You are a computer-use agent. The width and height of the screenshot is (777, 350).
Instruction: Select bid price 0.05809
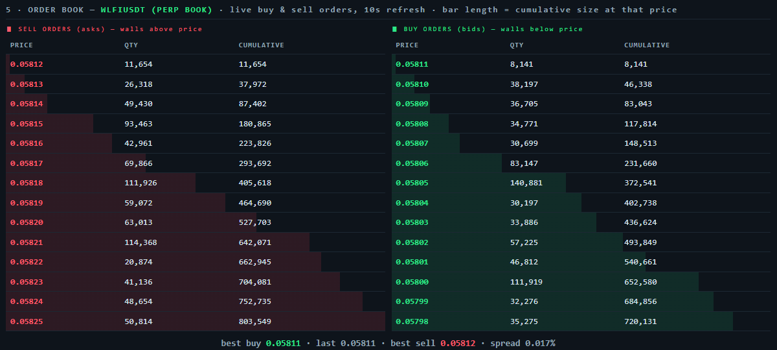pyautogui.click(x=412, y=104)
